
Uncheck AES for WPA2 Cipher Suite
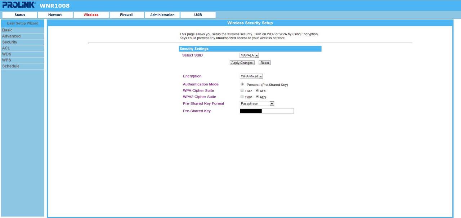tap(257, 97)
